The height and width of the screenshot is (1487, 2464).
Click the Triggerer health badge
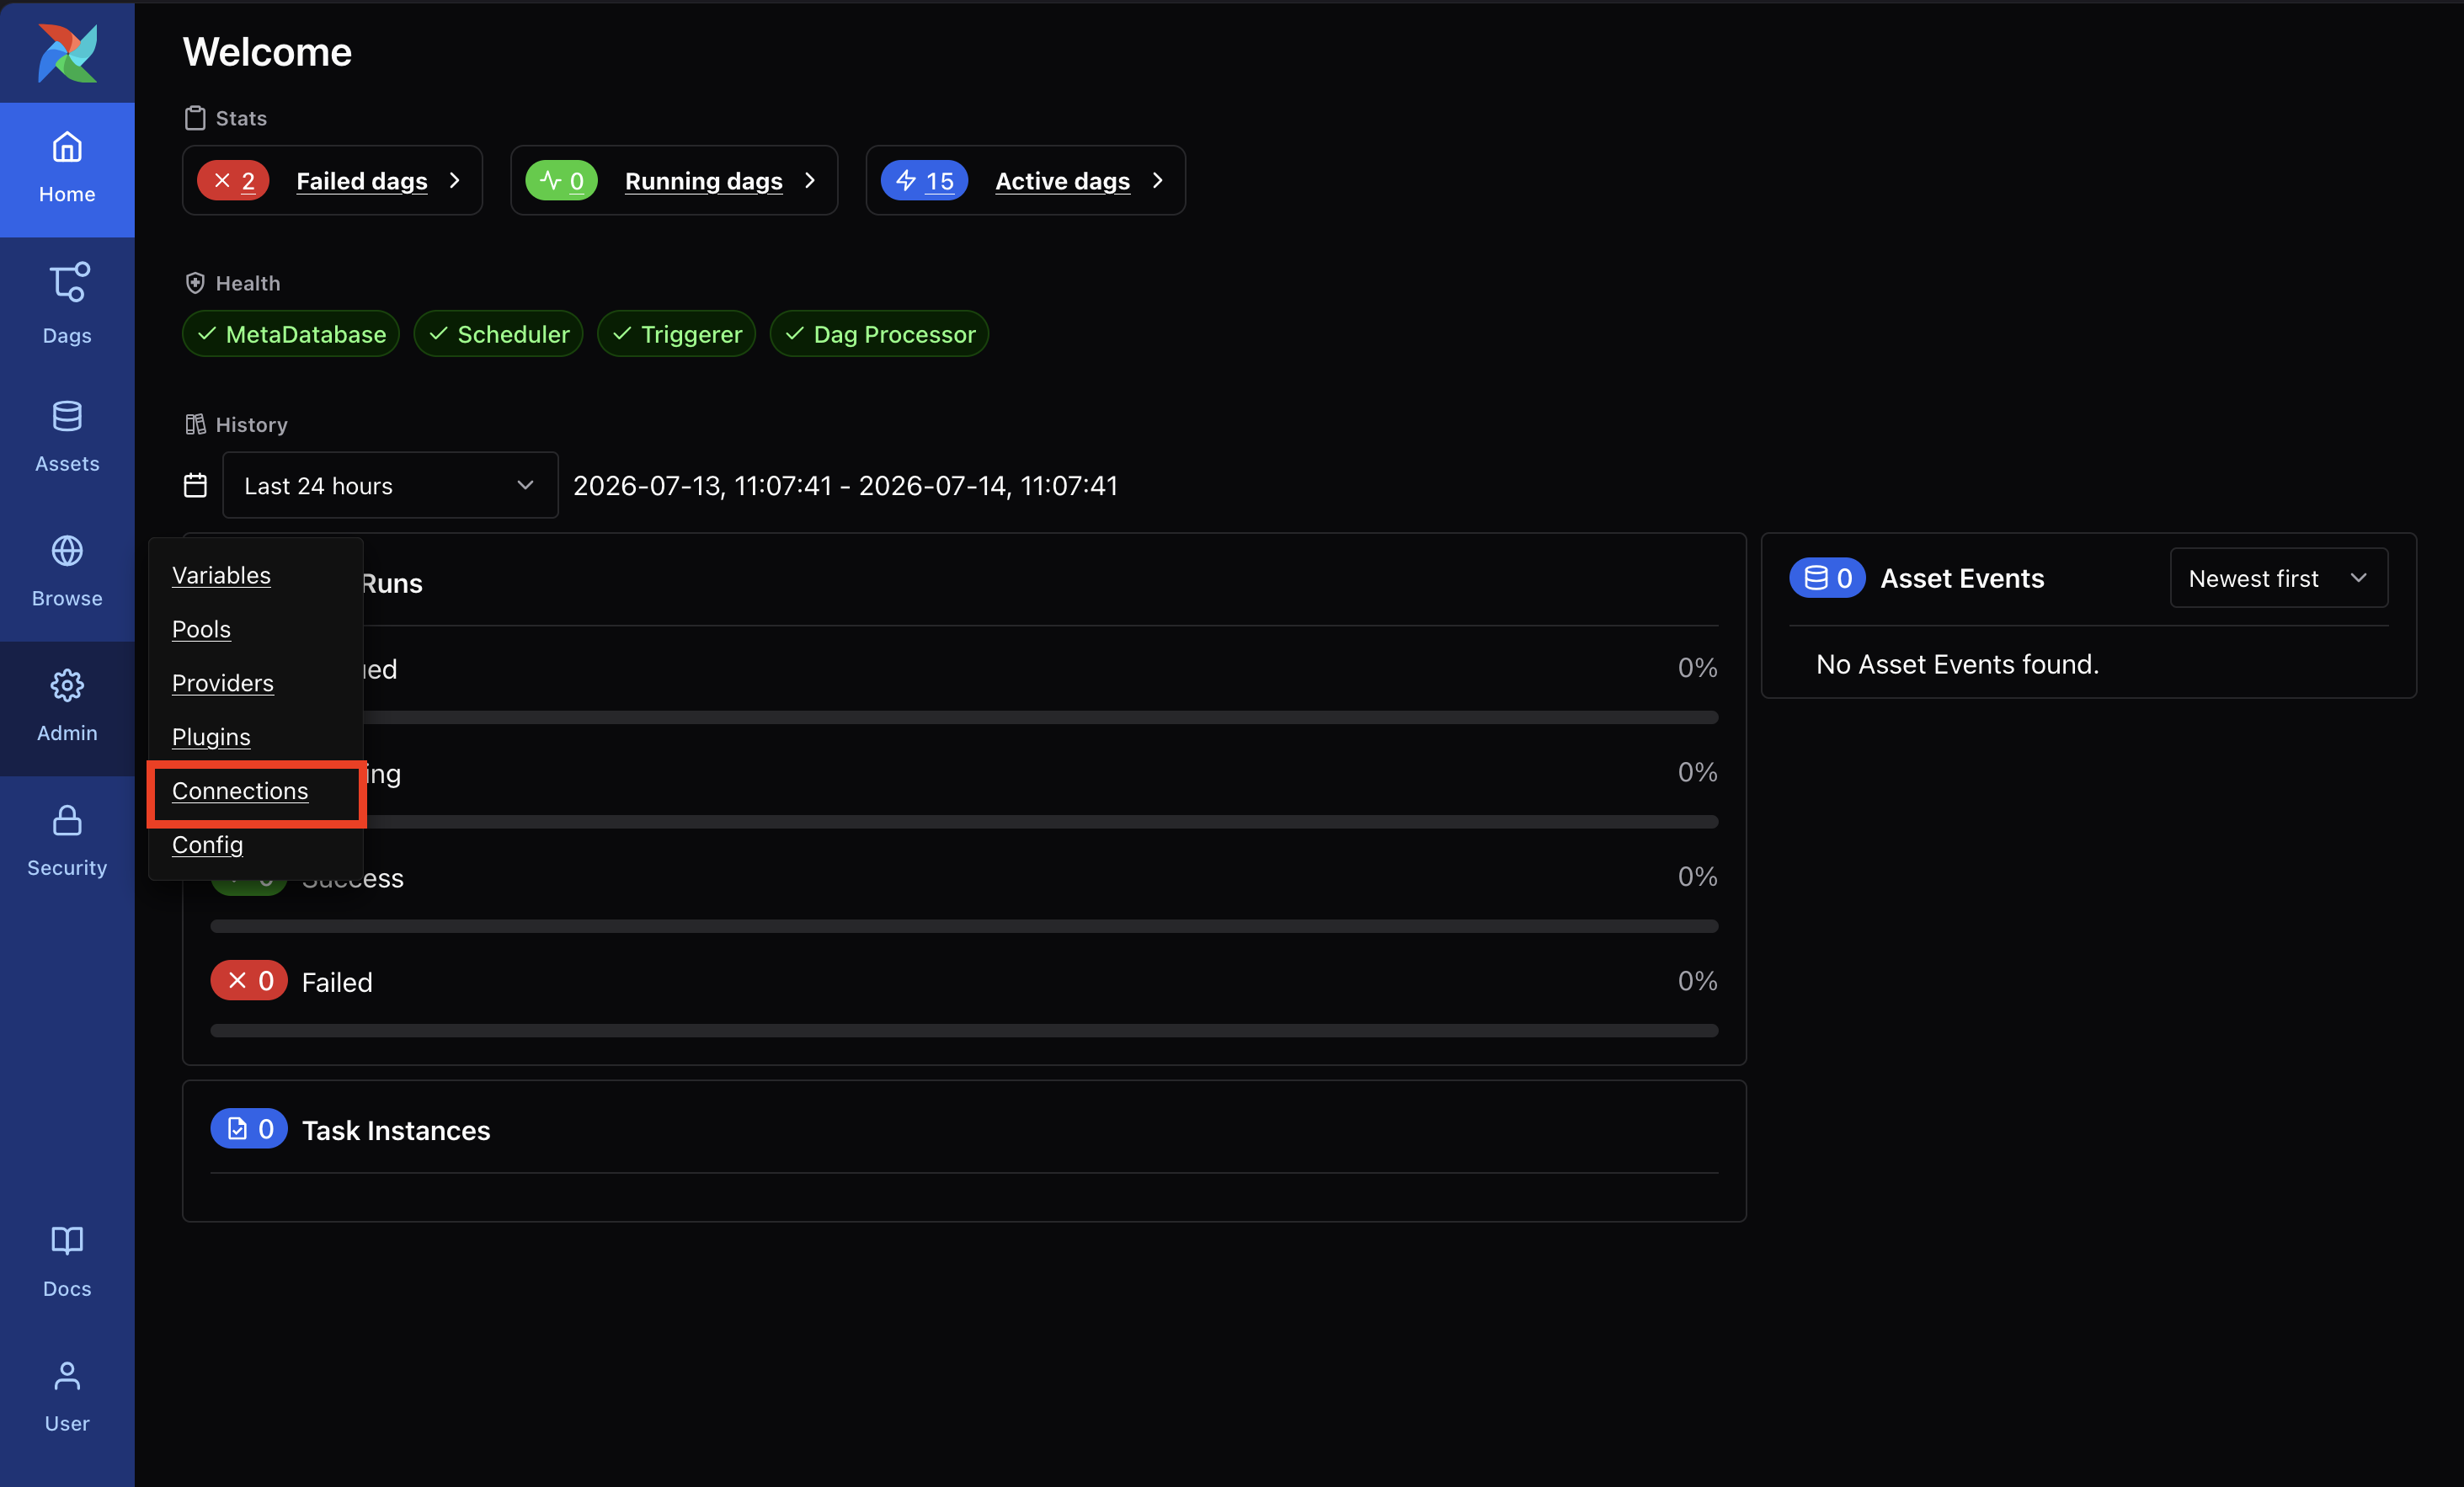(676, 334)
